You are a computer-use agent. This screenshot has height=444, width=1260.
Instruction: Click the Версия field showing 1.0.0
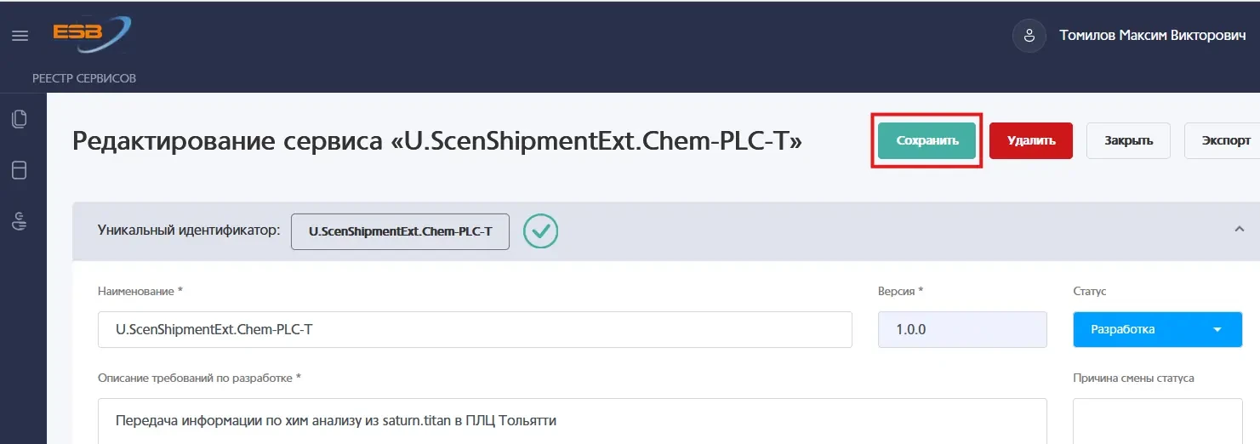click(962, 329)
